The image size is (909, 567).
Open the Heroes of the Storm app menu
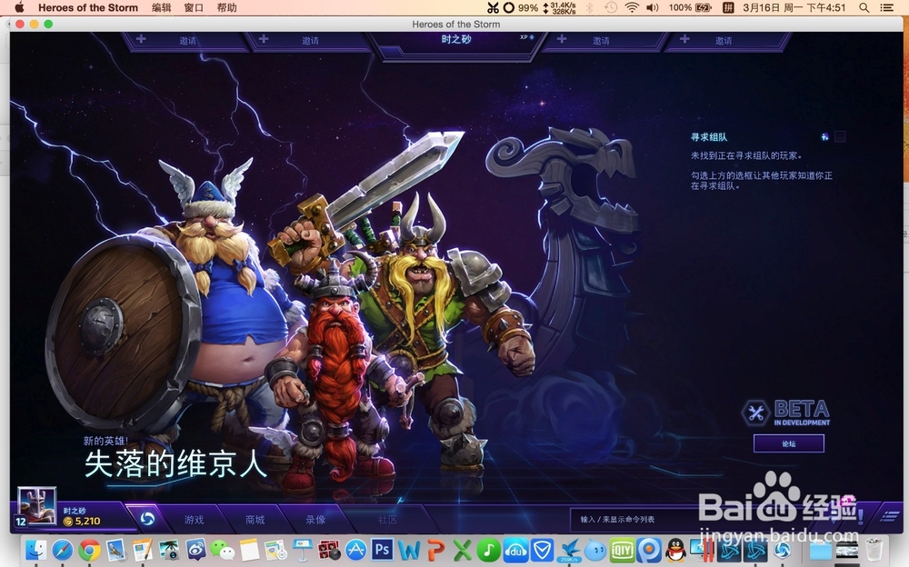coord(88,7)
